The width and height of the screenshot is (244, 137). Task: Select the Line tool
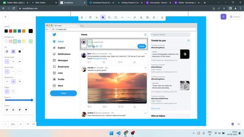coord(128,18)
